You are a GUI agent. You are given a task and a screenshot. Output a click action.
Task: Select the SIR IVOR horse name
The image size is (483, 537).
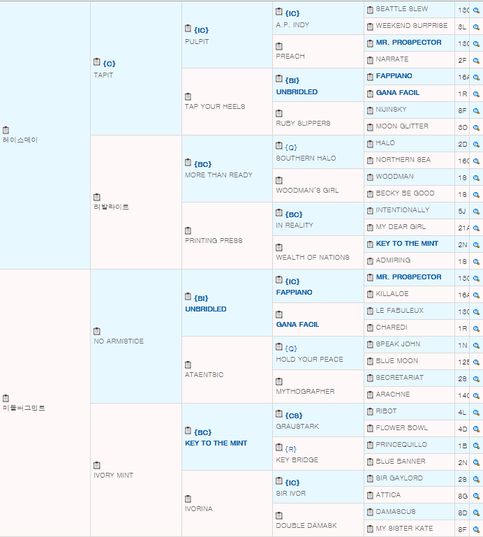(x=291, y=494)
